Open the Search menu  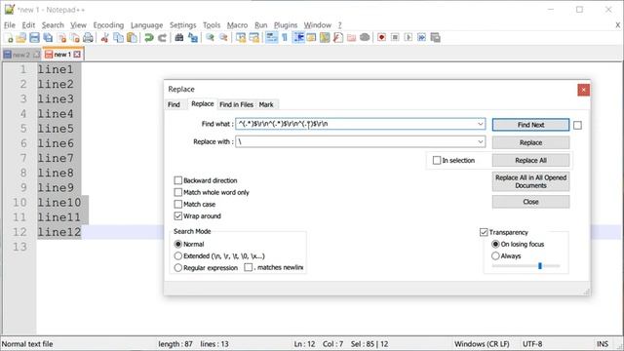(53, 25)
